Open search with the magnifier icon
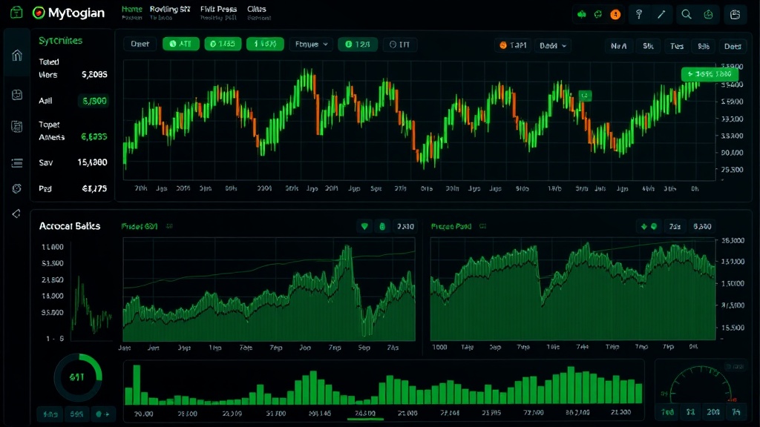This screenshot has width=760, height=427. [x=687, y=15]
